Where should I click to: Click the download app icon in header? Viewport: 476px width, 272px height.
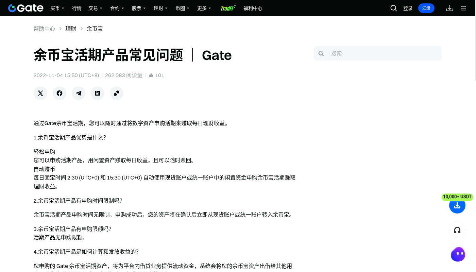point(450,8)
